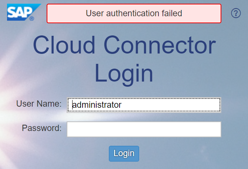Click the word "User" in error banner
This screenshot has height=169, width=248.
95,13
